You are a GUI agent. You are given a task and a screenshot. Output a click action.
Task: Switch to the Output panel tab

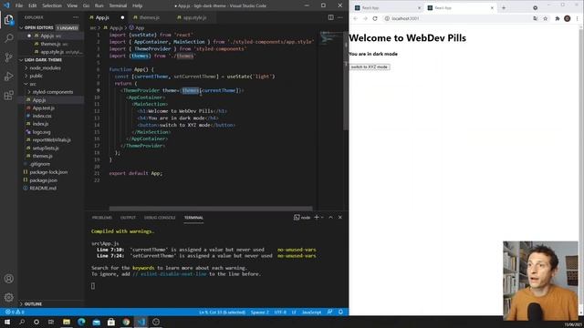coord(128,218)
